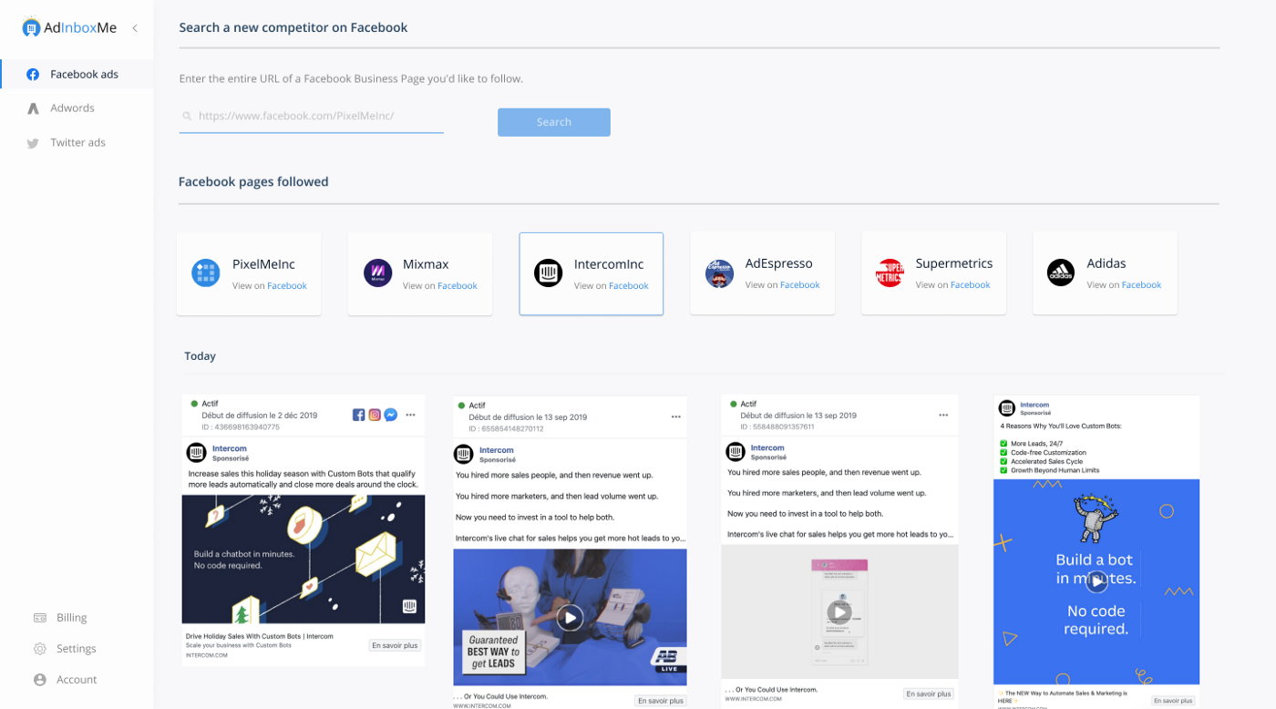Click the Mixmax page logo icon
Screen dimensions: 1276x709
pos(377,273)
